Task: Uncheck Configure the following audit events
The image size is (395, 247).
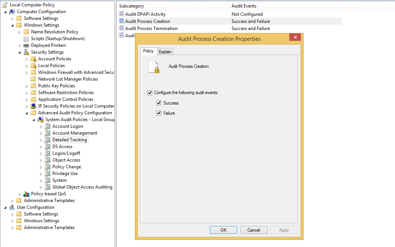Action: click(150, 93)
